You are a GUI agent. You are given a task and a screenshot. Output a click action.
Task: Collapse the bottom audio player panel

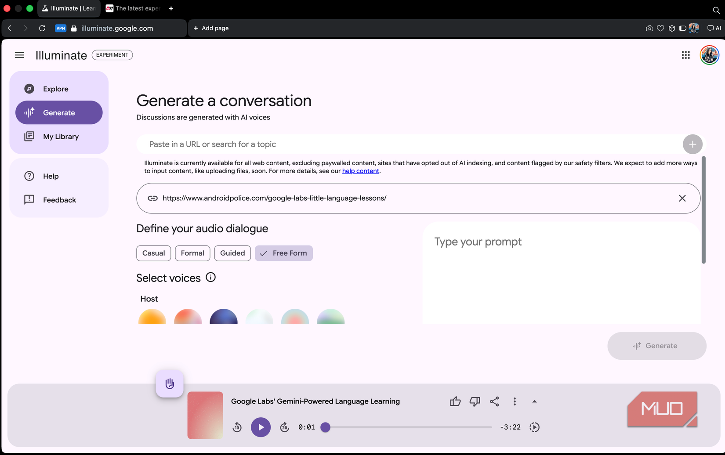[535, 401]
